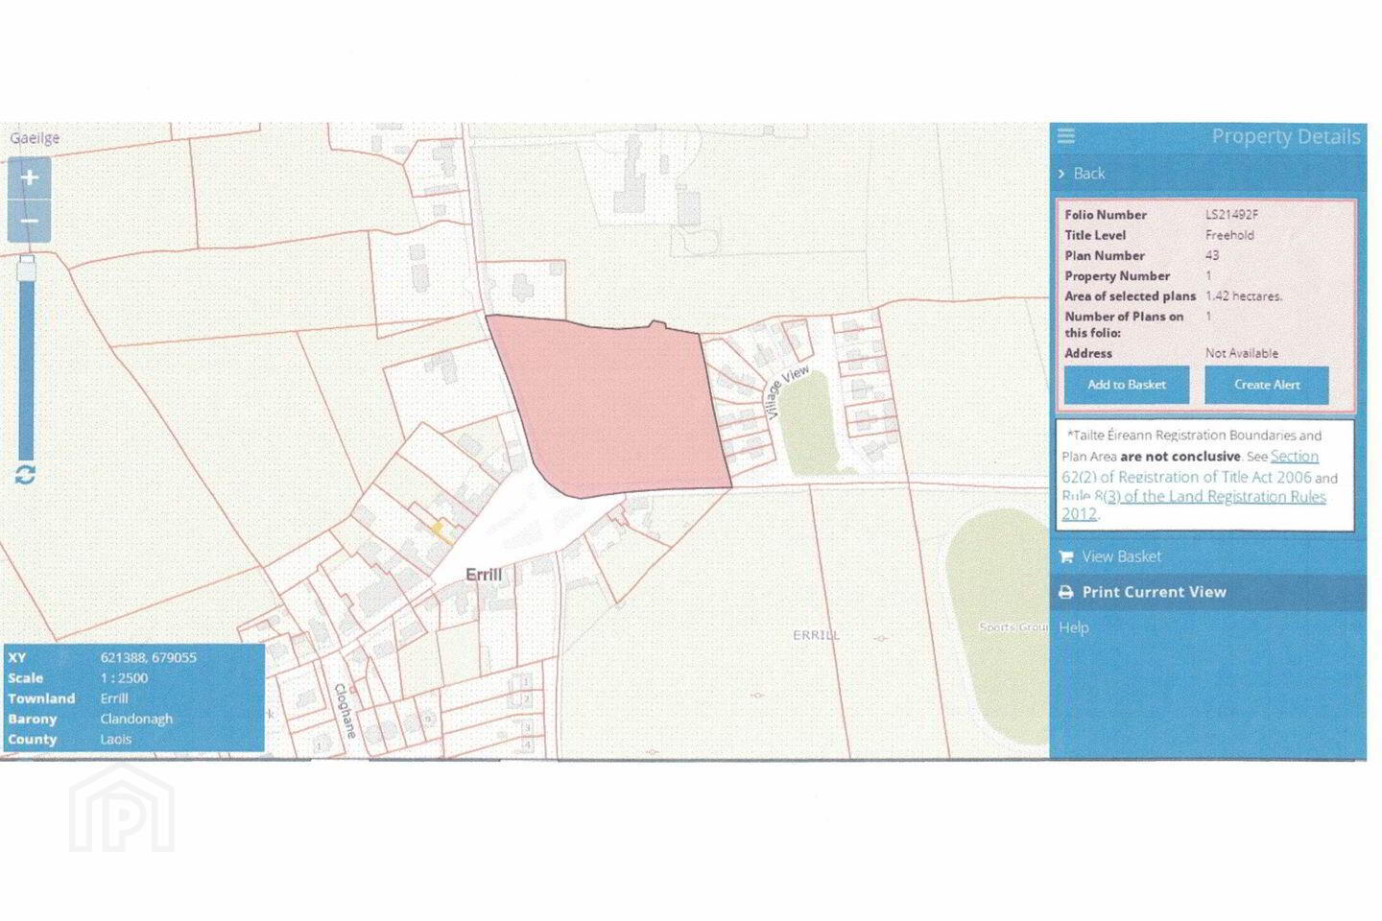Click the Title Level value Freehold
1382x921 pixels.
click(x=1229, y=235)
